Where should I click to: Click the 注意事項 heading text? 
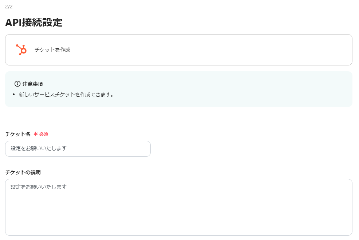(33, 84)
